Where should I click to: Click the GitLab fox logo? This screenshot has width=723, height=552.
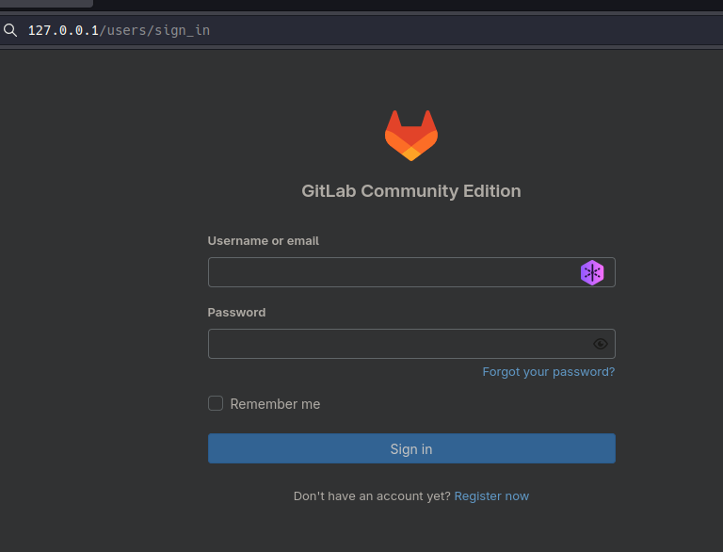[411, 136]
